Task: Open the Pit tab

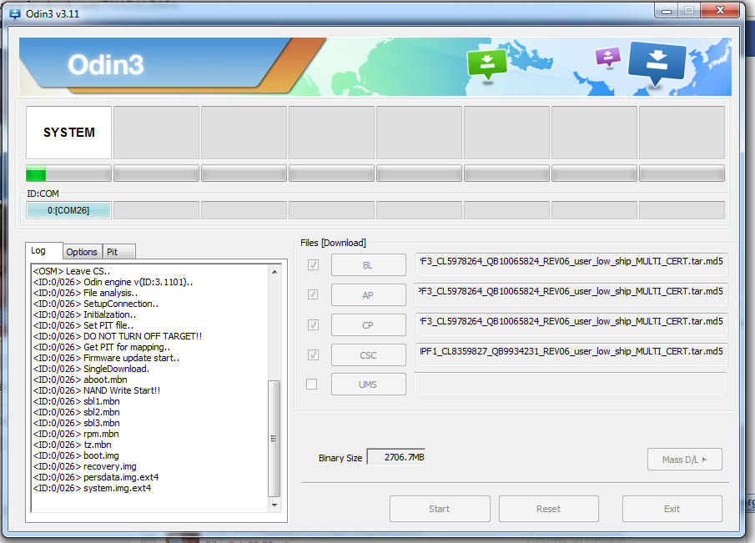Action: [119, 252]
